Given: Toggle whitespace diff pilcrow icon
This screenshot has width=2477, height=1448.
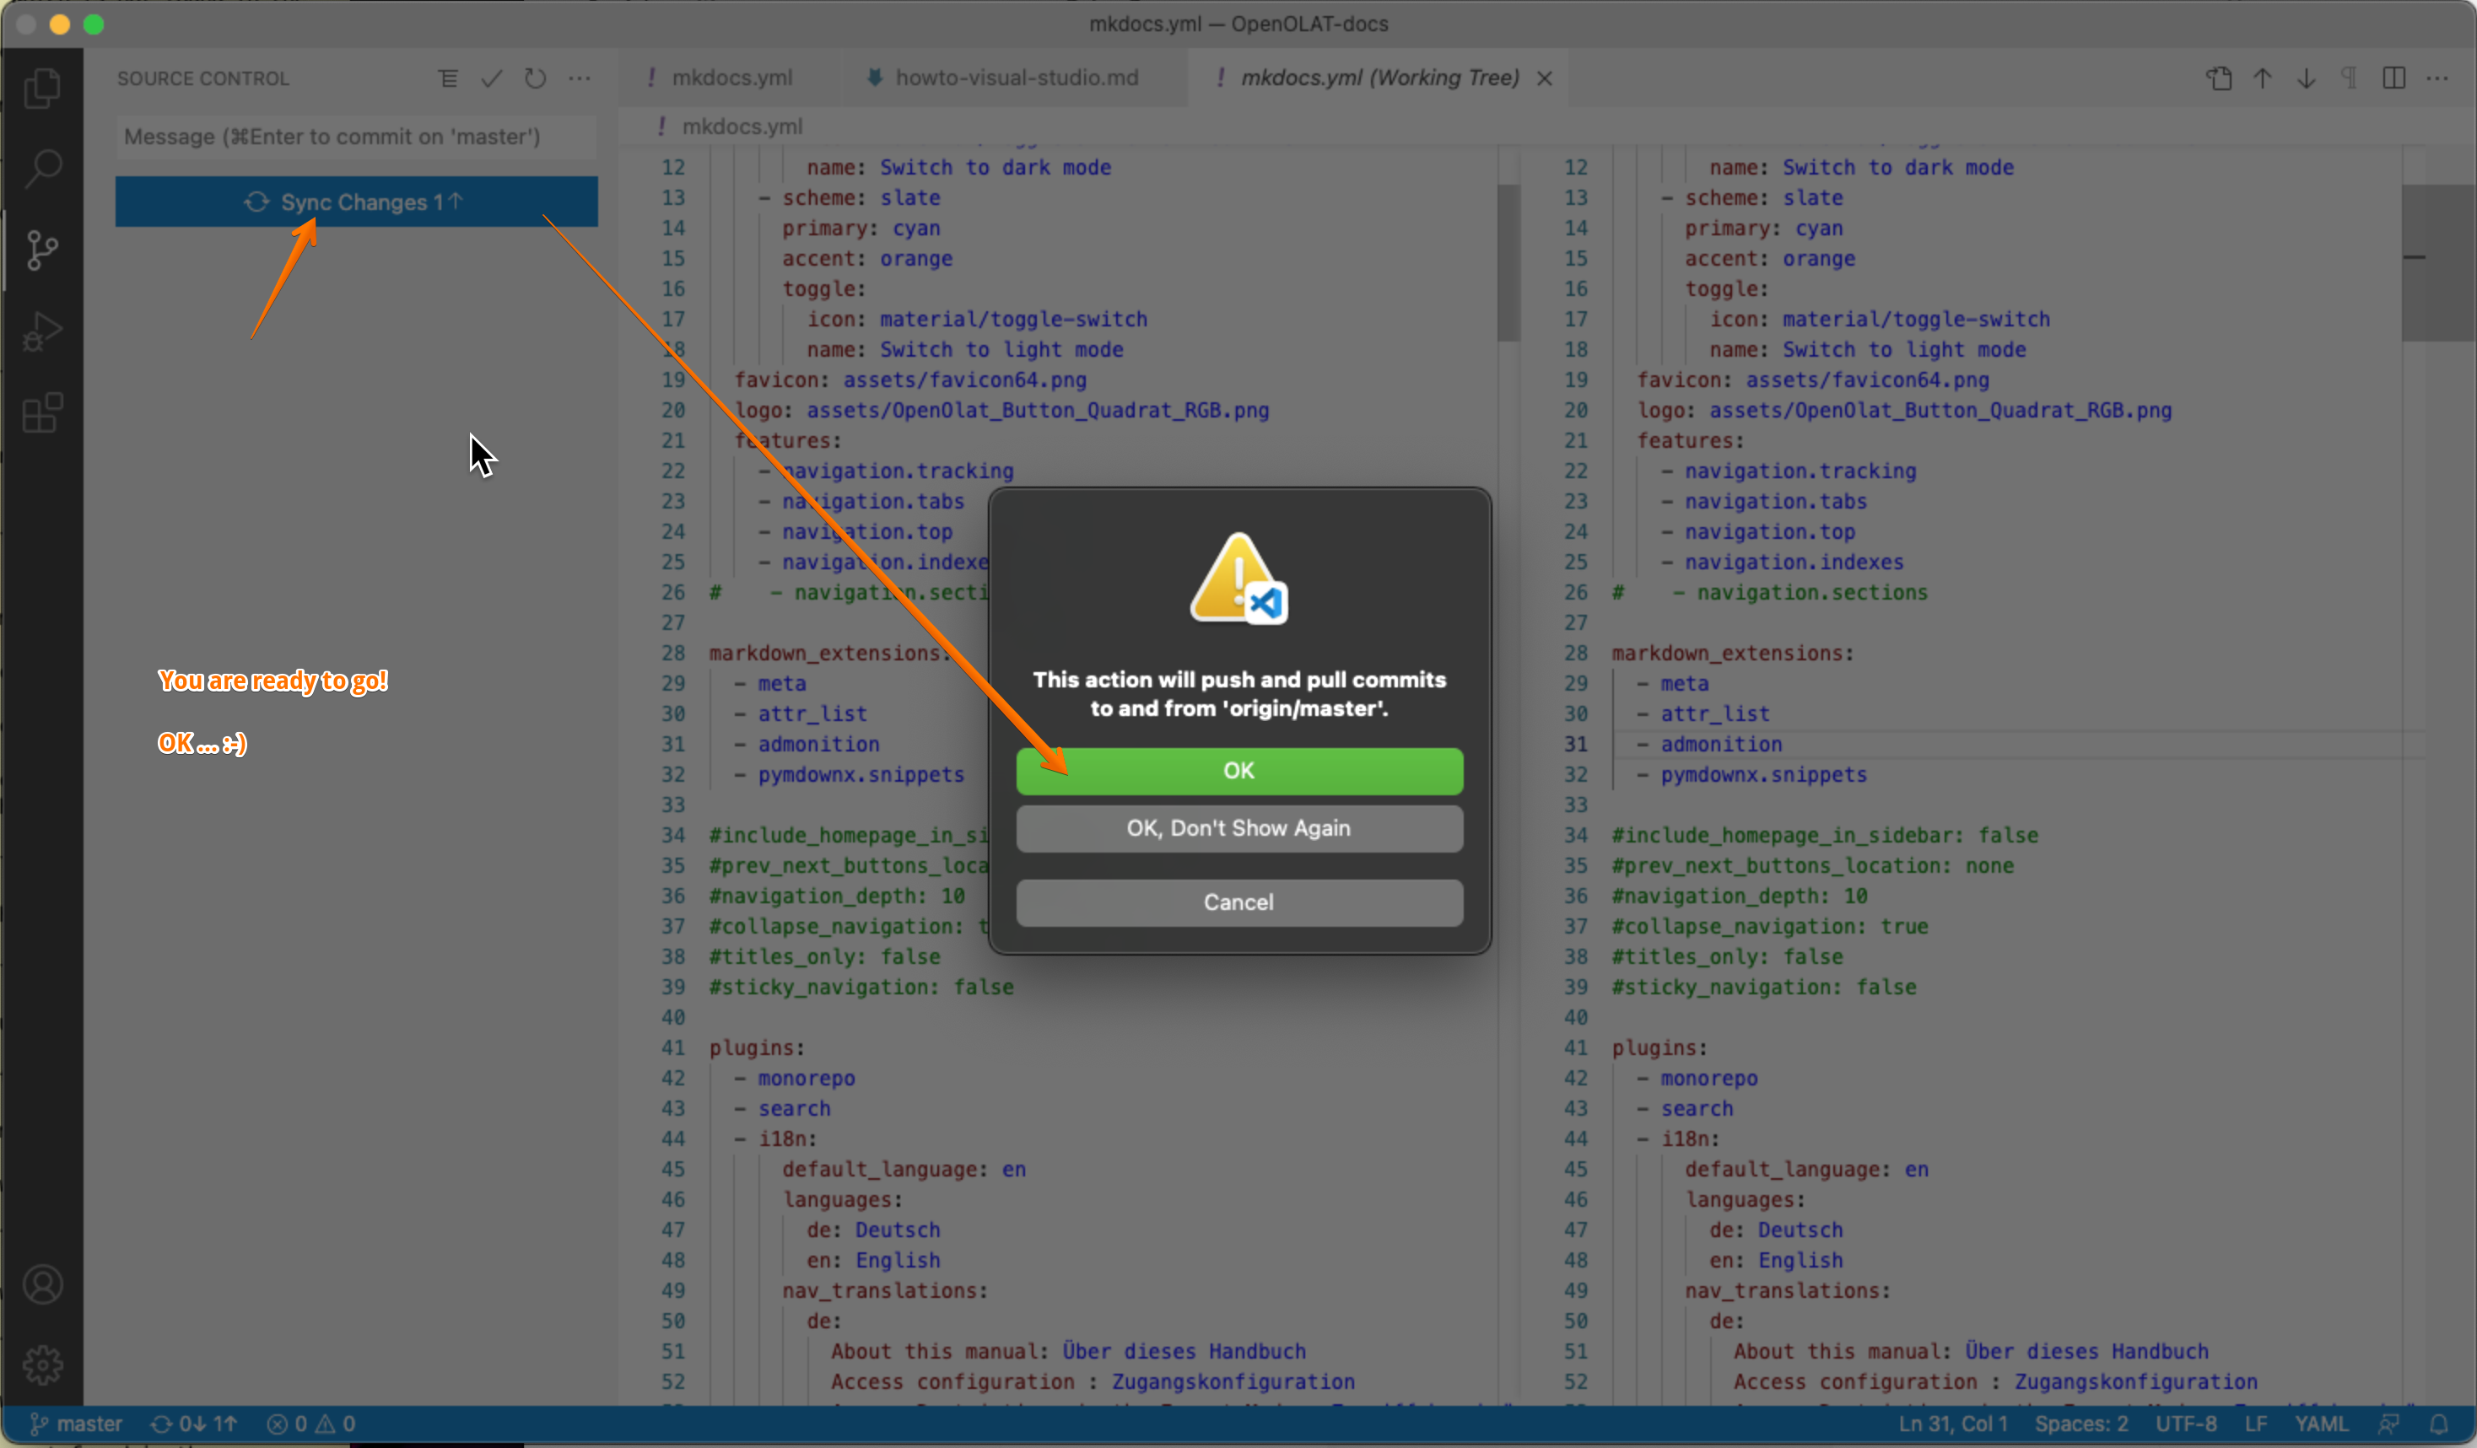Looking at the screenshot, I should coord(2350,78).
